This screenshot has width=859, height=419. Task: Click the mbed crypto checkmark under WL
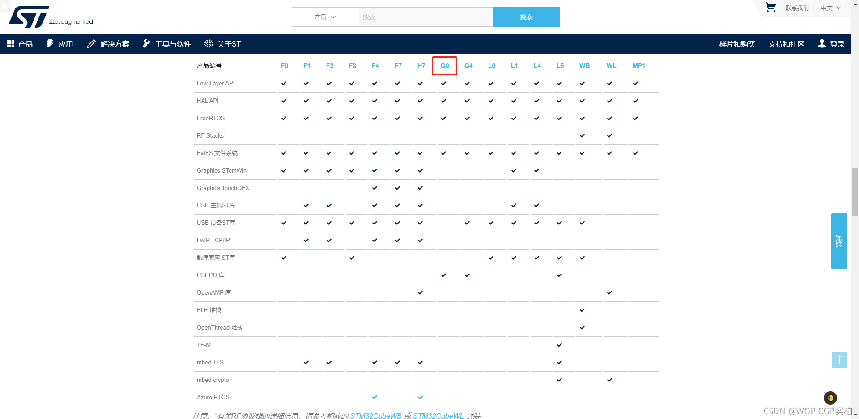(x=610, y=380)
